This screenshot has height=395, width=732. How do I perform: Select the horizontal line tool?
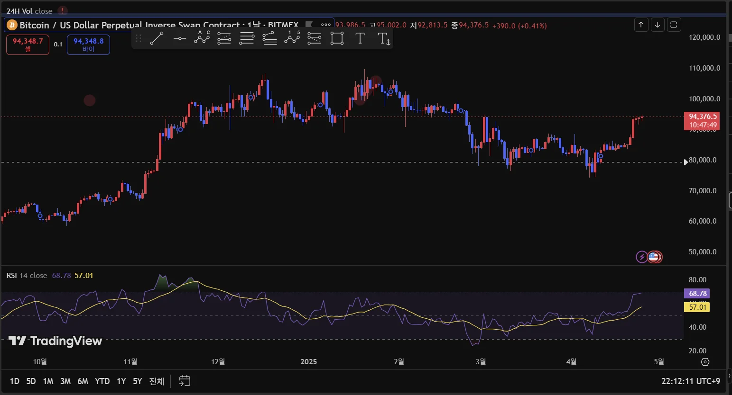coord(179,38)
